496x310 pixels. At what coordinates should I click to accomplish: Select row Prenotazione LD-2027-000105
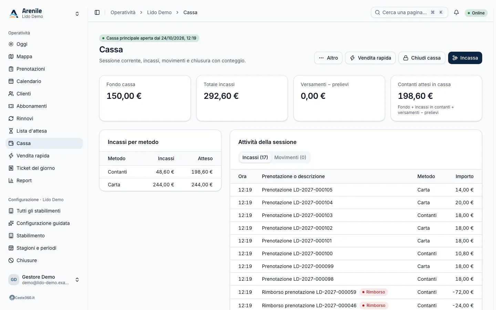356,190
